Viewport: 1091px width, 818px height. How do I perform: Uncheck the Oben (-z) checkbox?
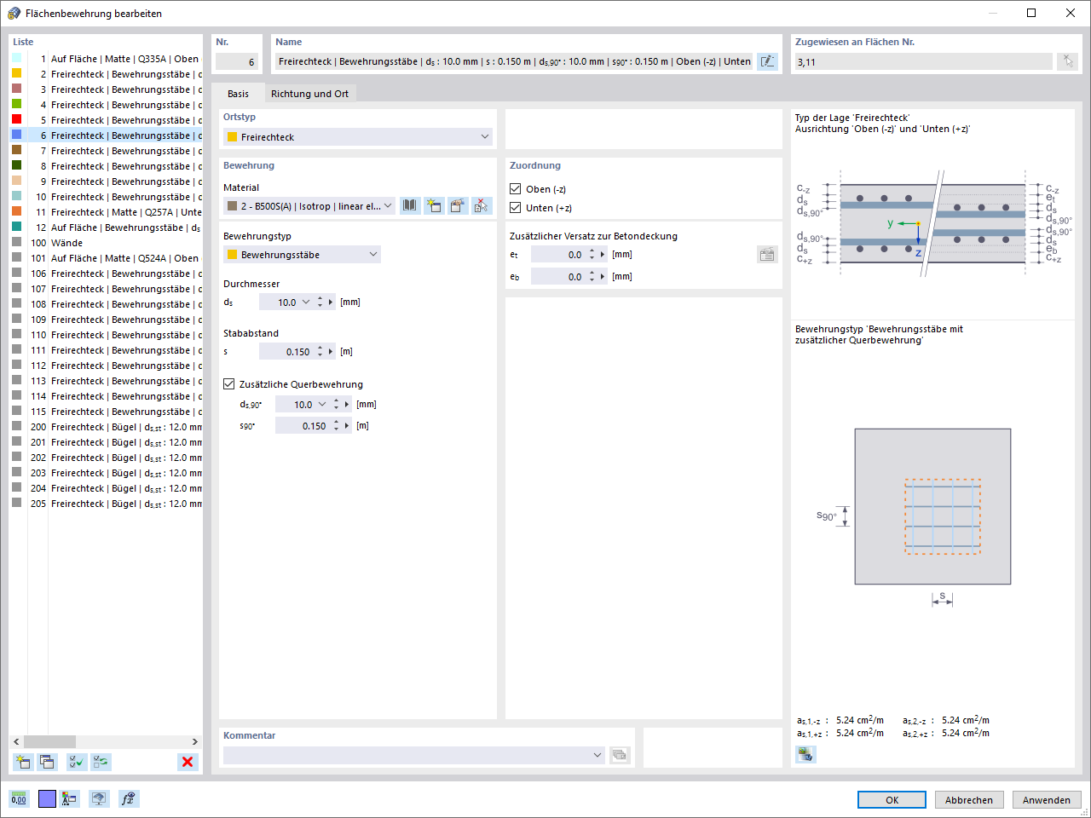(x=516, y=189)
